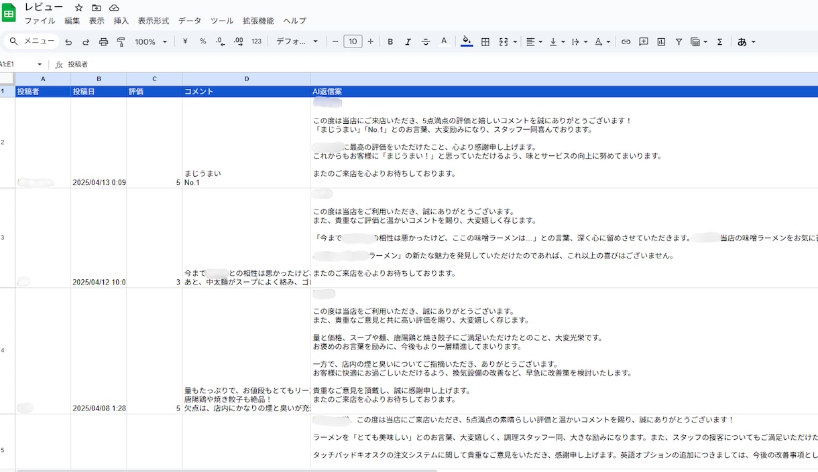This screenshot has height=472, width=818.
Task: Star the レビュー document
Action: coord(79,7)
